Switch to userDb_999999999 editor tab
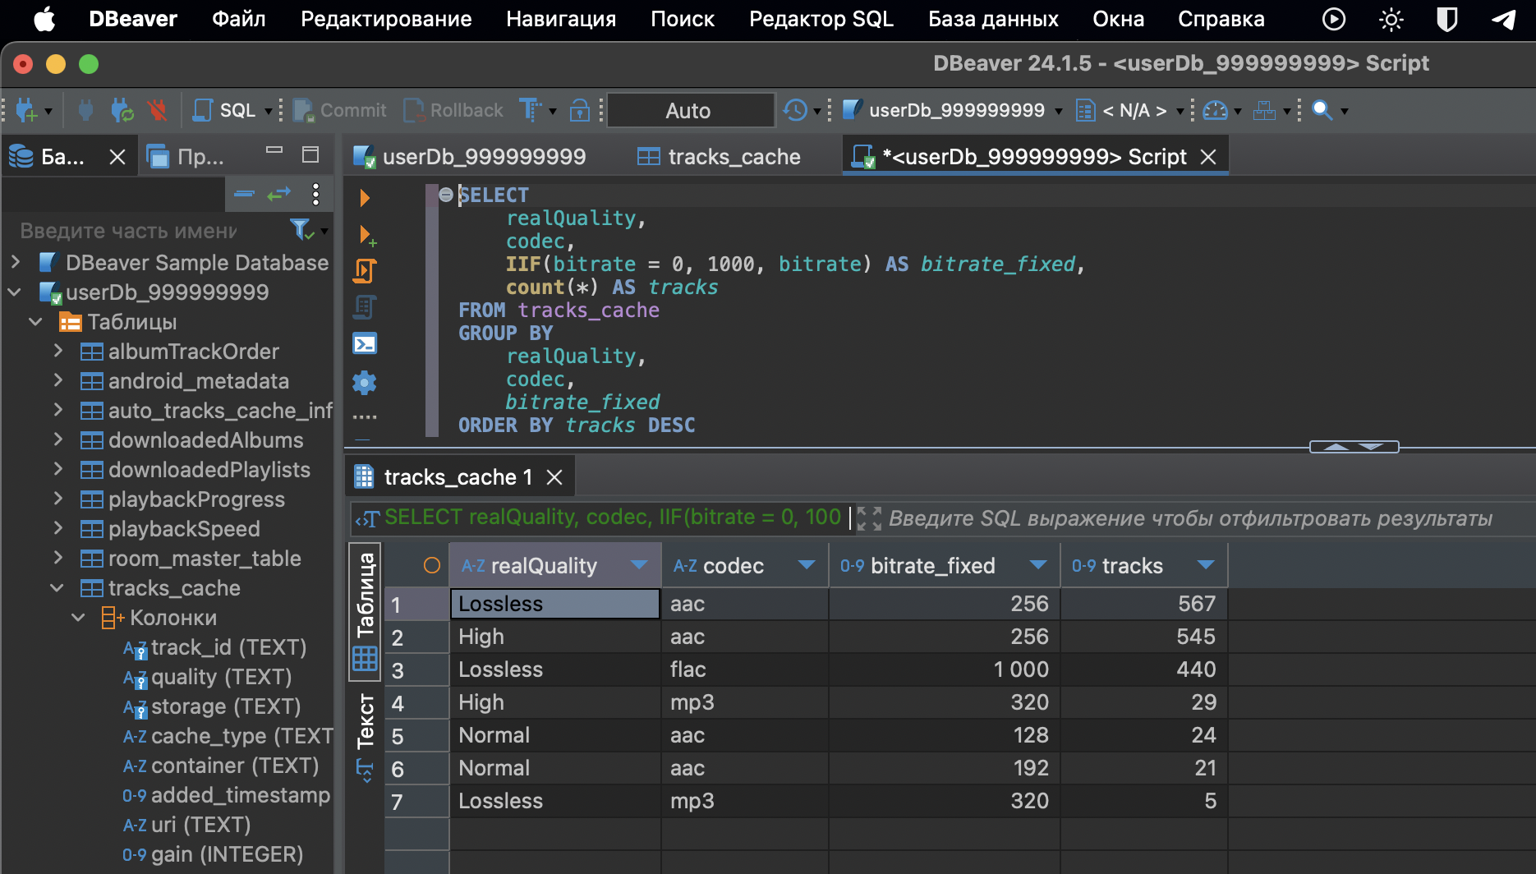Viewport: 1536px width, 874px height. [470, 157]
